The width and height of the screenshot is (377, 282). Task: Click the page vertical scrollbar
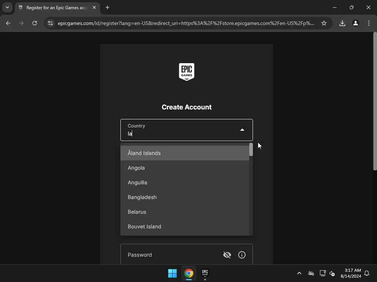(x=375, y=101)
